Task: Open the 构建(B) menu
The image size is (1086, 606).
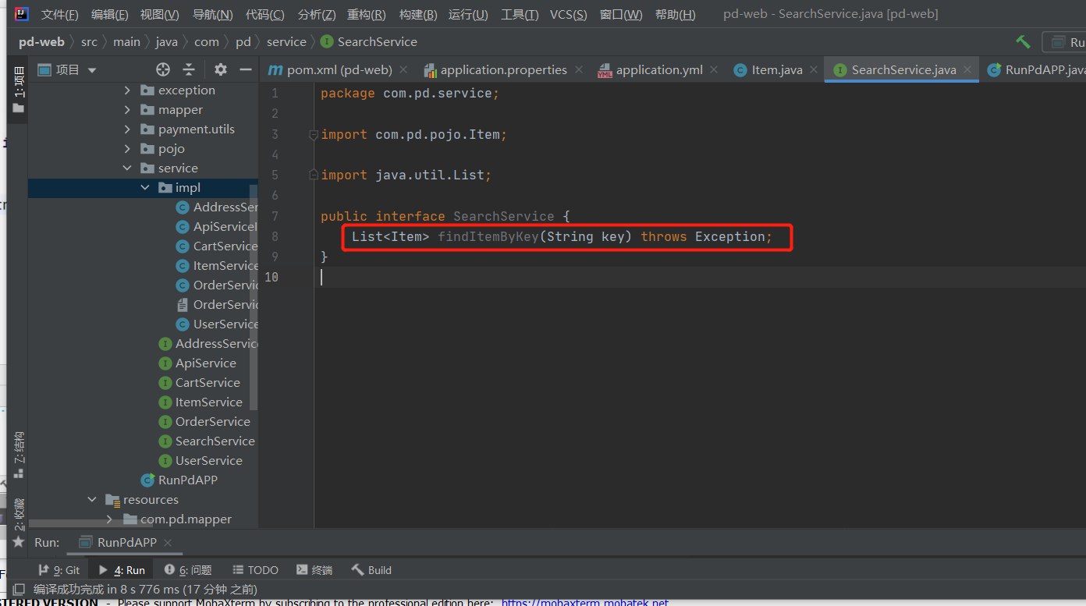Action: point(417,15)
